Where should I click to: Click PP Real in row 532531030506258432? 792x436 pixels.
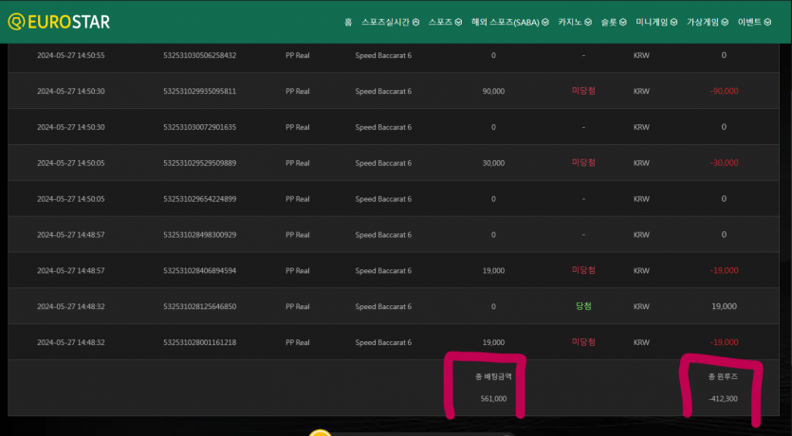click(x=298, y=56)
